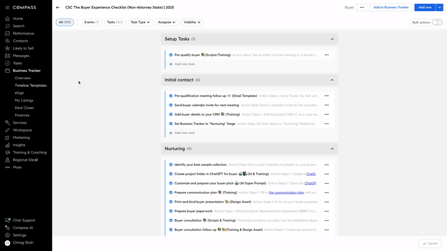Open options for Pre-qualify buyer task
The image size is (447, 251).
(326, 55)
